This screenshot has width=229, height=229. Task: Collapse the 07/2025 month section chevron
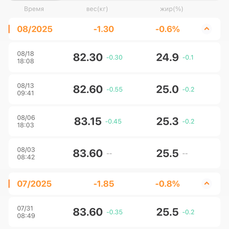tap(206, 183)
